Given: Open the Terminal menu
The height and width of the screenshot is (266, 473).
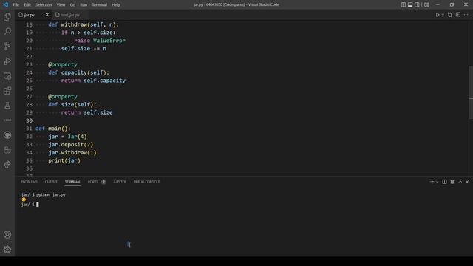Looking at the screenshot, I should tap(99, 5).
